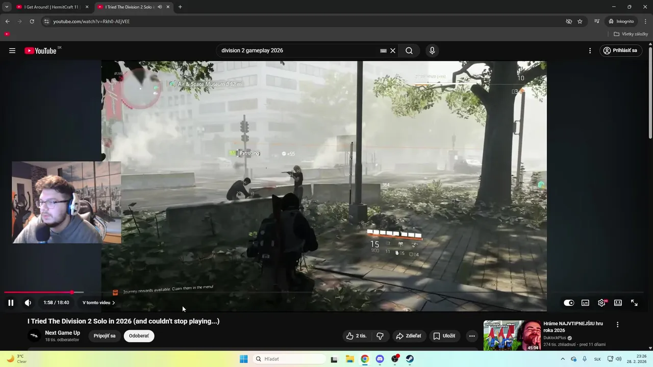Open the player settings gear
653x367 pixels.
click(x=602, y=303)
